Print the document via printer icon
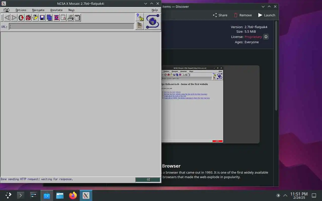 (x=70, y=18)
